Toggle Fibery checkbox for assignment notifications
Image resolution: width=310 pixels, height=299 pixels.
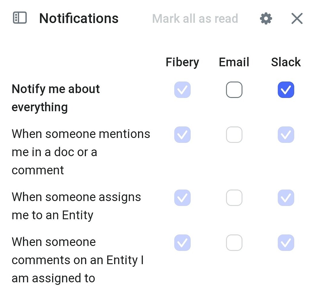coord(182,198)
